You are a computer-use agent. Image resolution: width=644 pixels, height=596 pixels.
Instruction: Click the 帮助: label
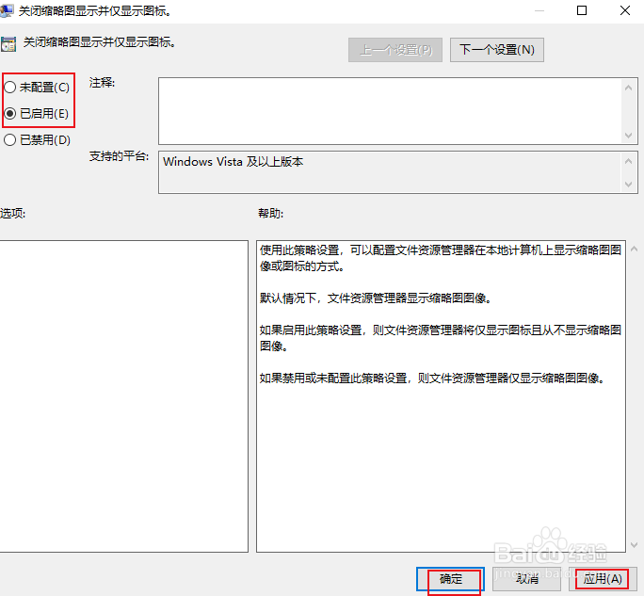(x=270, y=213)
